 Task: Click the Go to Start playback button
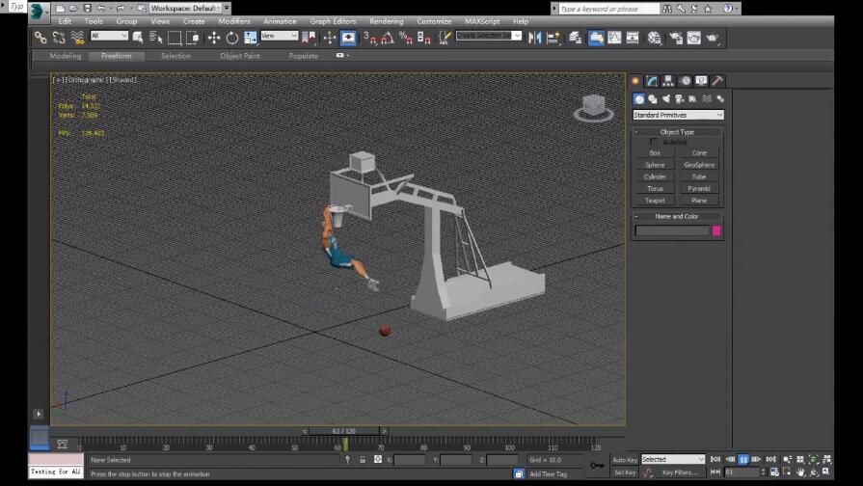coord(715,459)
